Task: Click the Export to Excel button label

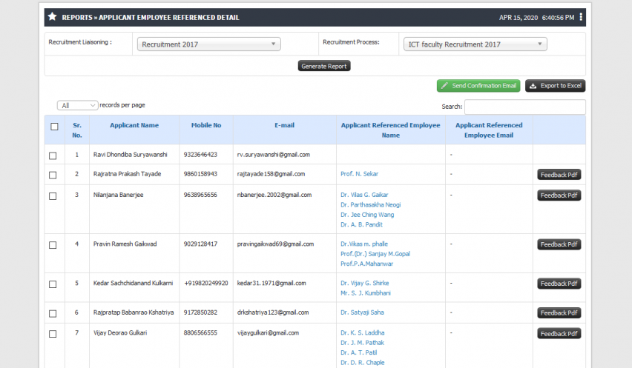Action: click(x=561, y=86)
